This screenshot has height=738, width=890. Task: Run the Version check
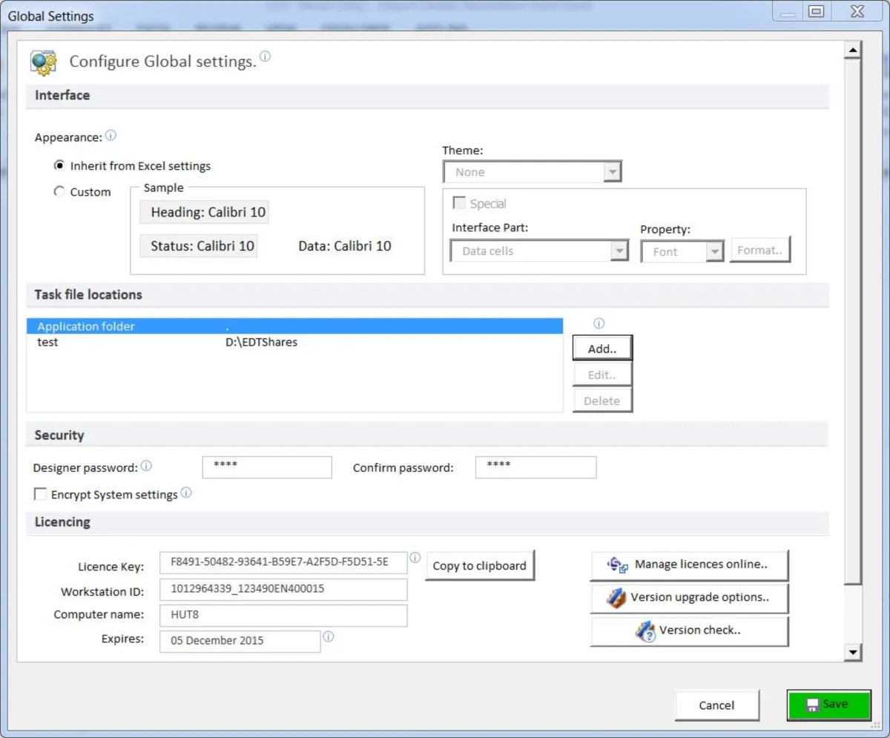point(689,630)
